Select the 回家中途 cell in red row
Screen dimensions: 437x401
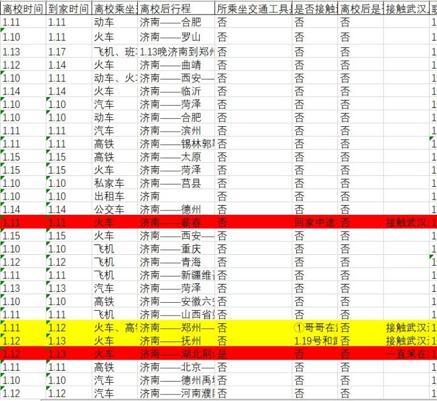pyautogui.click(x=314, y=223)
